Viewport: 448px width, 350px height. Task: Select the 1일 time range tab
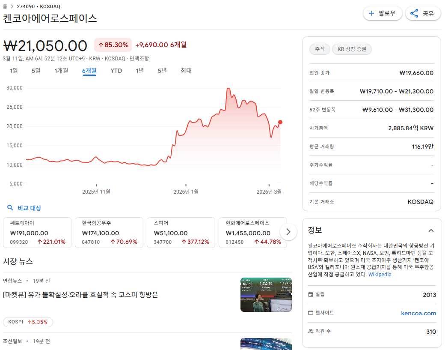[x=14, y=71]
